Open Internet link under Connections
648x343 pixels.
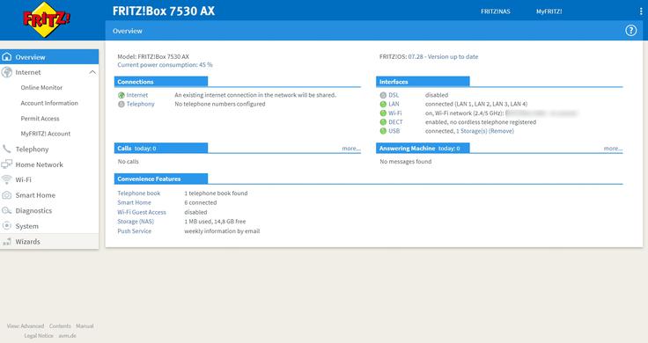(x=136, y=95)
